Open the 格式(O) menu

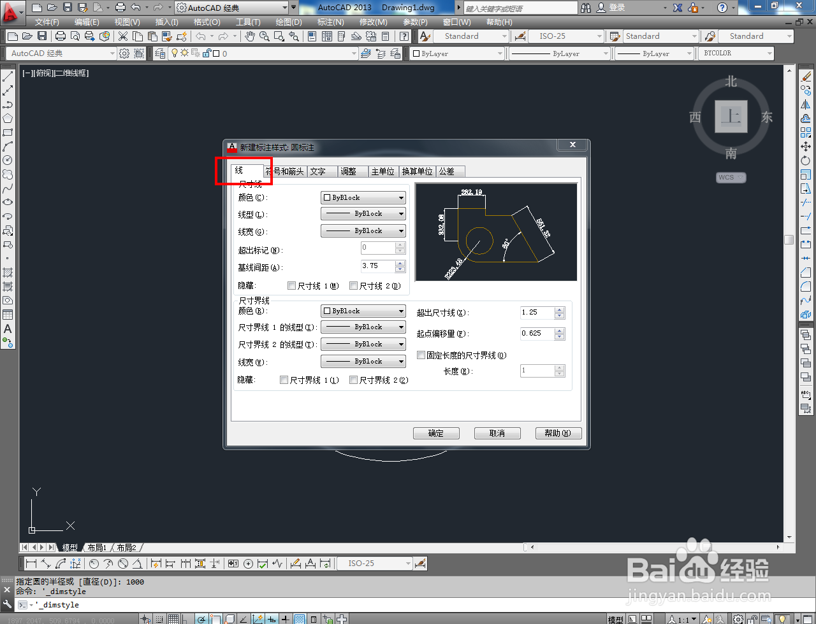[207, 22]
